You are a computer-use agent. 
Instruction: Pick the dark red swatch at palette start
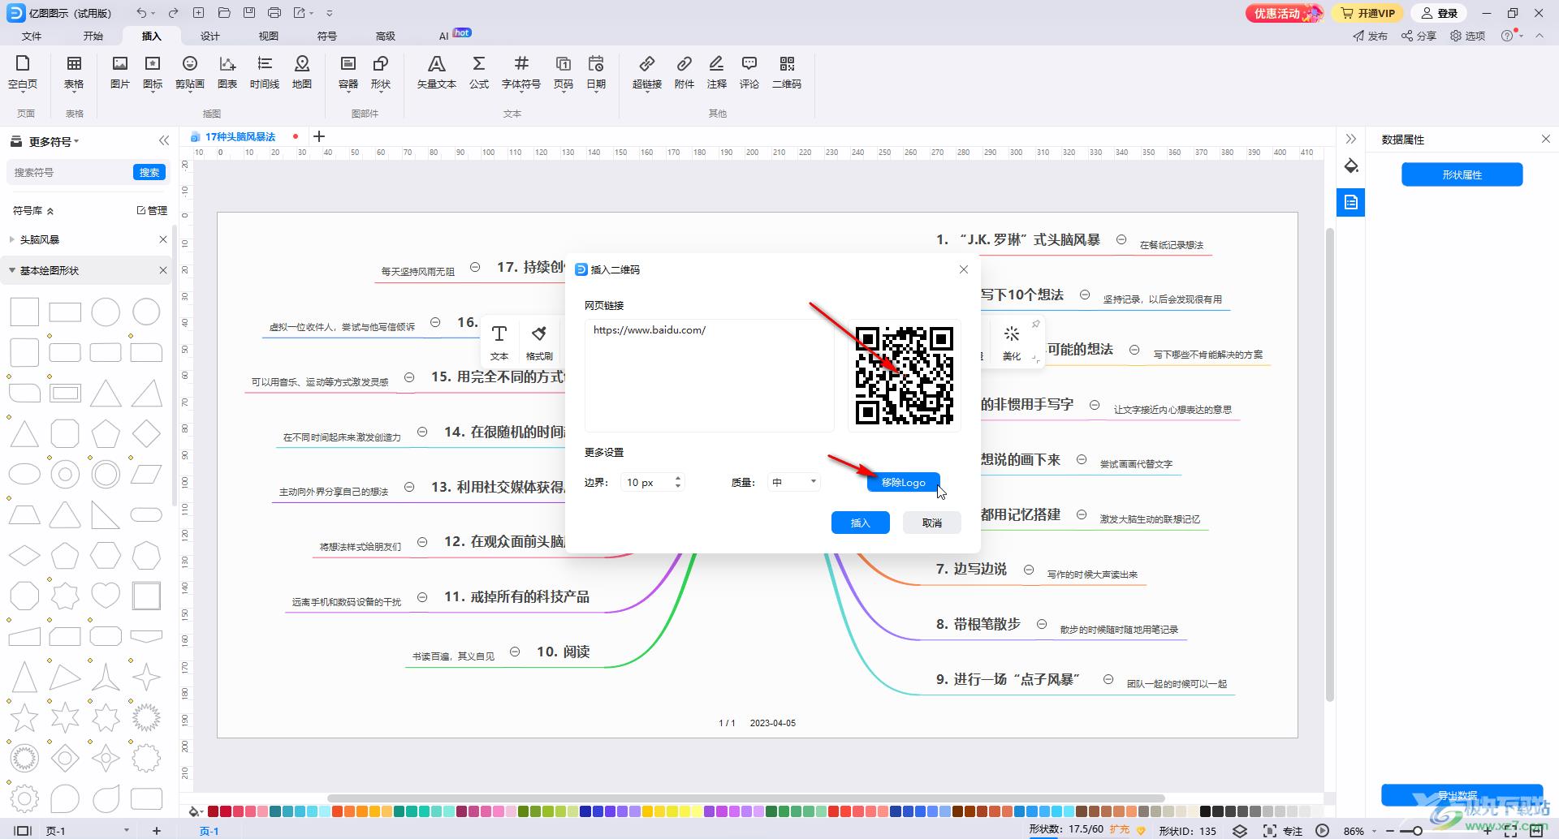[x=213, y=811]
